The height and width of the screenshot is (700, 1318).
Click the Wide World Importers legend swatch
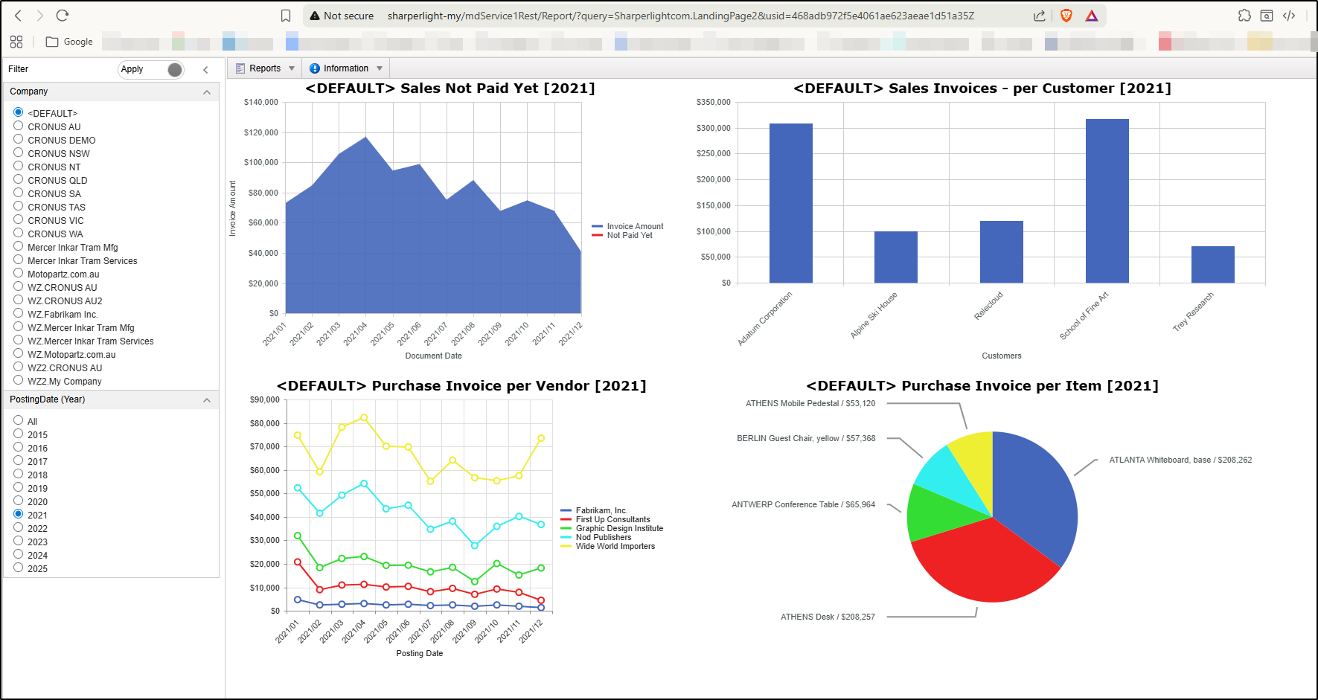[566, 546]
